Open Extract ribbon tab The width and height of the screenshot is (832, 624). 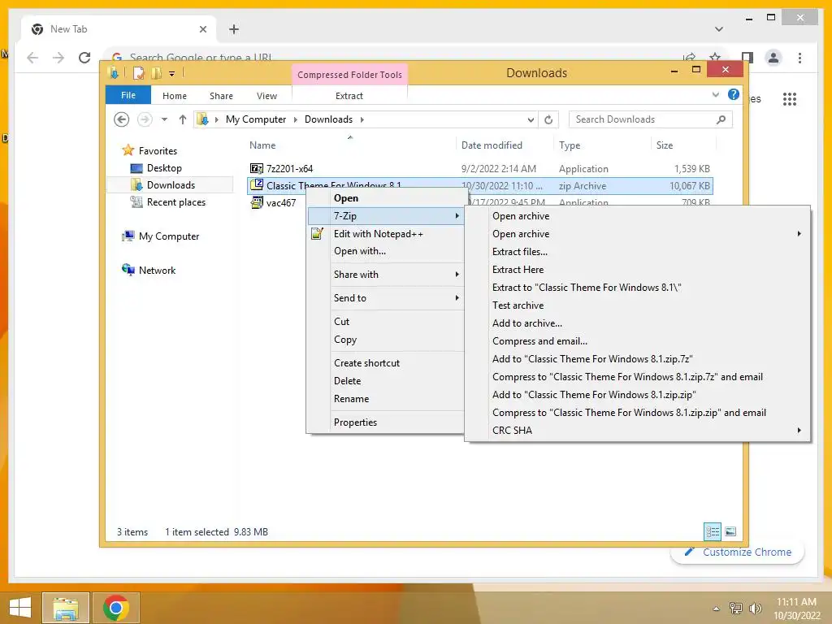349,96
